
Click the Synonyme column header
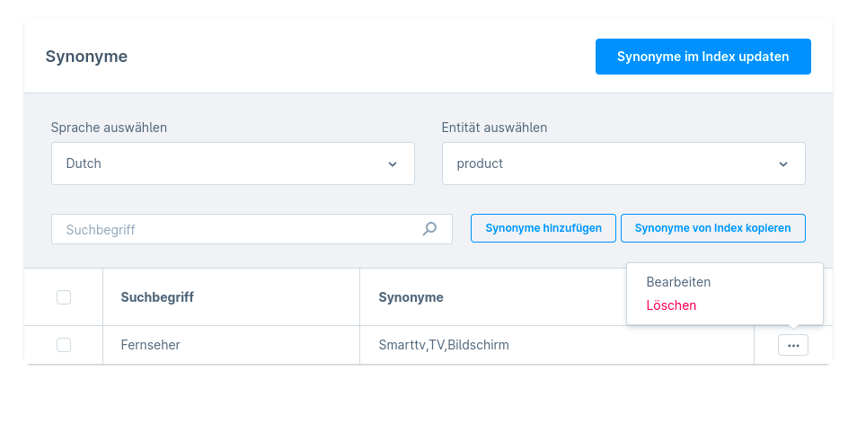pyautogui.click(x=411, y=297)
